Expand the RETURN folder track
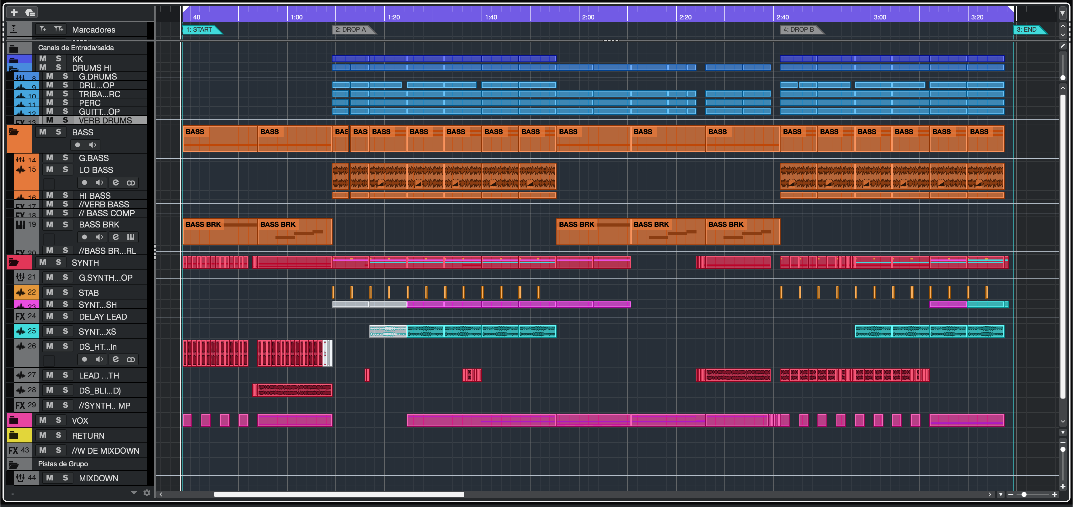The height and width of the screenshot is (507, 1073). [x=14, y=435]
